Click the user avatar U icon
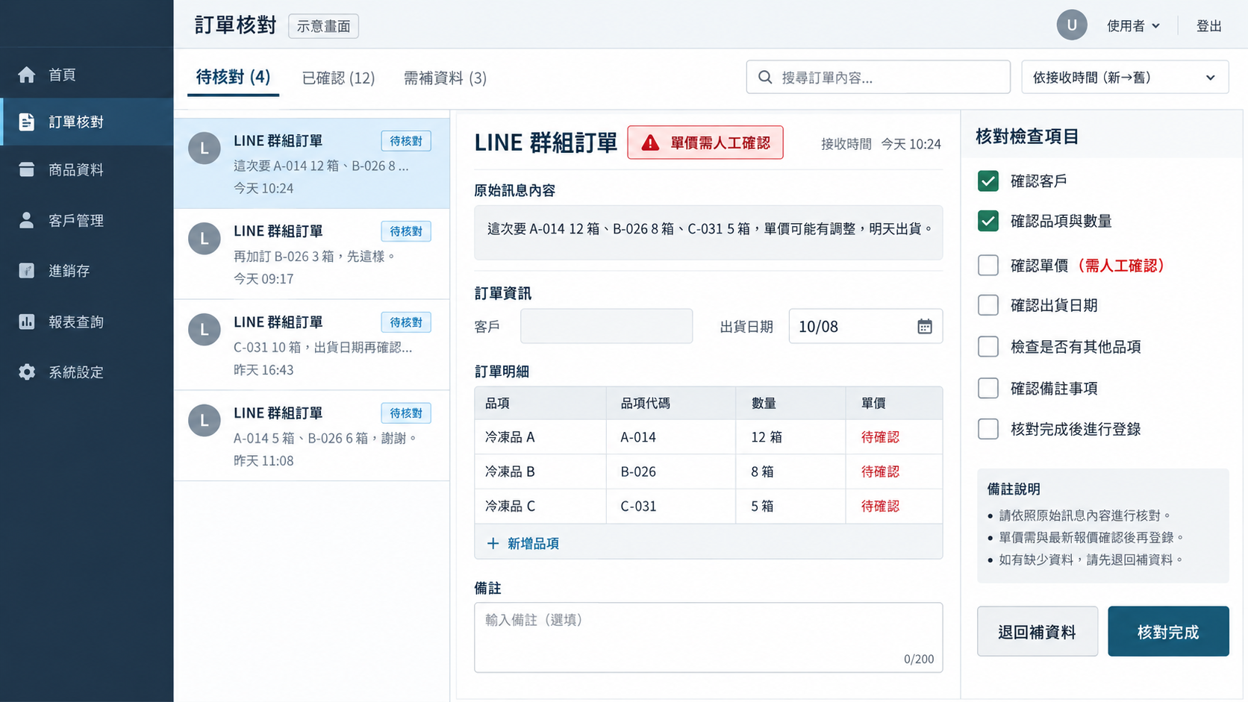 coord(1072,25)
